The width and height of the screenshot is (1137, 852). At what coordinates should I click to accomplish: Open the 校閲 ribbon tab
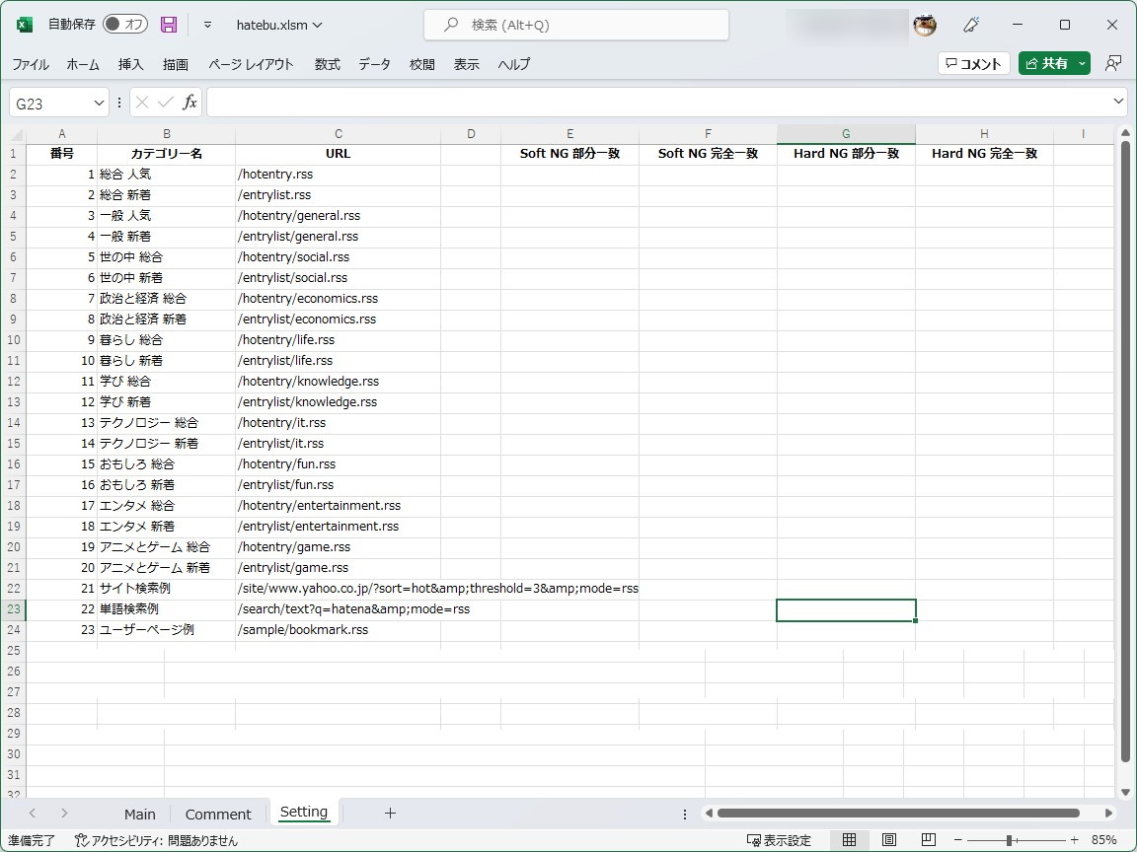422,64
